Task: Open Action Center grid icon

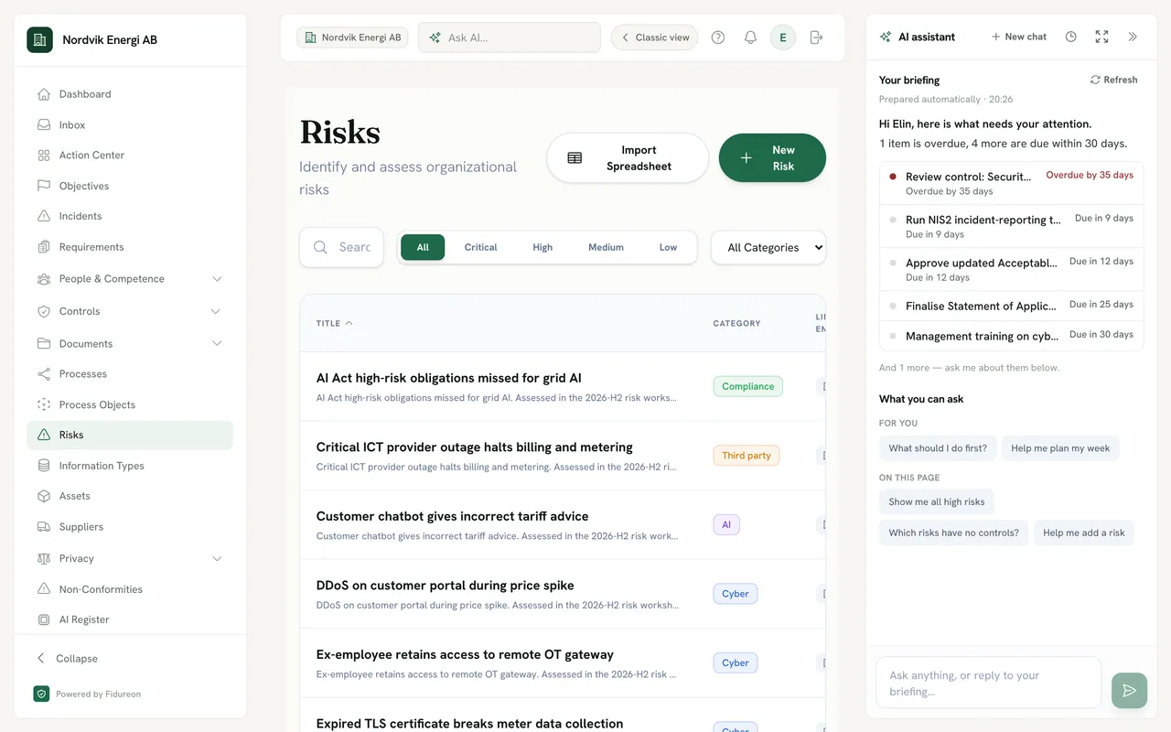Action: click(43, 156)
